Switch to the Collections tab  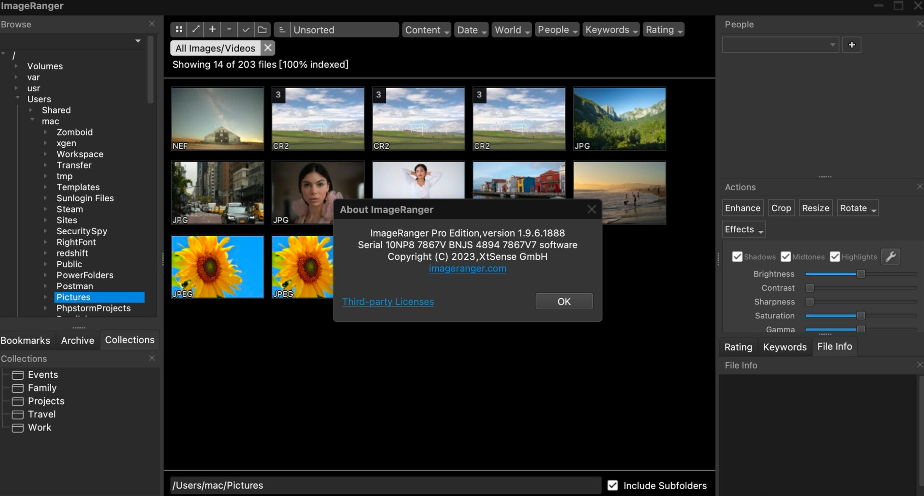(130, 339)
